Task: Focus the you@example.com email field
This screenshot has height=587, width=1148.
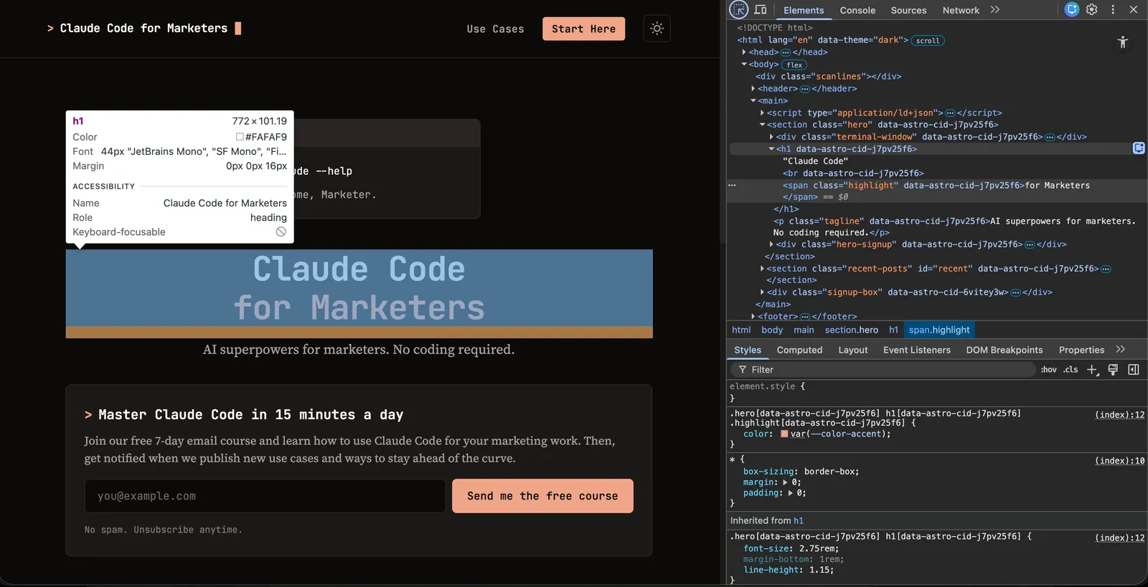Action: tap(265, 496)
